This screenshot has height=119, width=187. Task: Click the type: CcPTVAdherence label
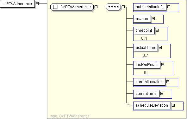point(70,116)
